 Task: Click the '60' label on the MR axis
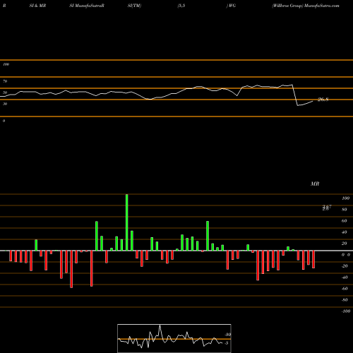pyautogui.click(x=345, y=221)
